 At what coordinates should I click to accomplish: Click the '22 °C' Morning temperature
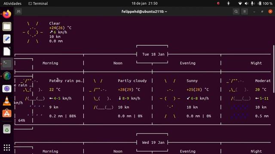click(55, 89)
